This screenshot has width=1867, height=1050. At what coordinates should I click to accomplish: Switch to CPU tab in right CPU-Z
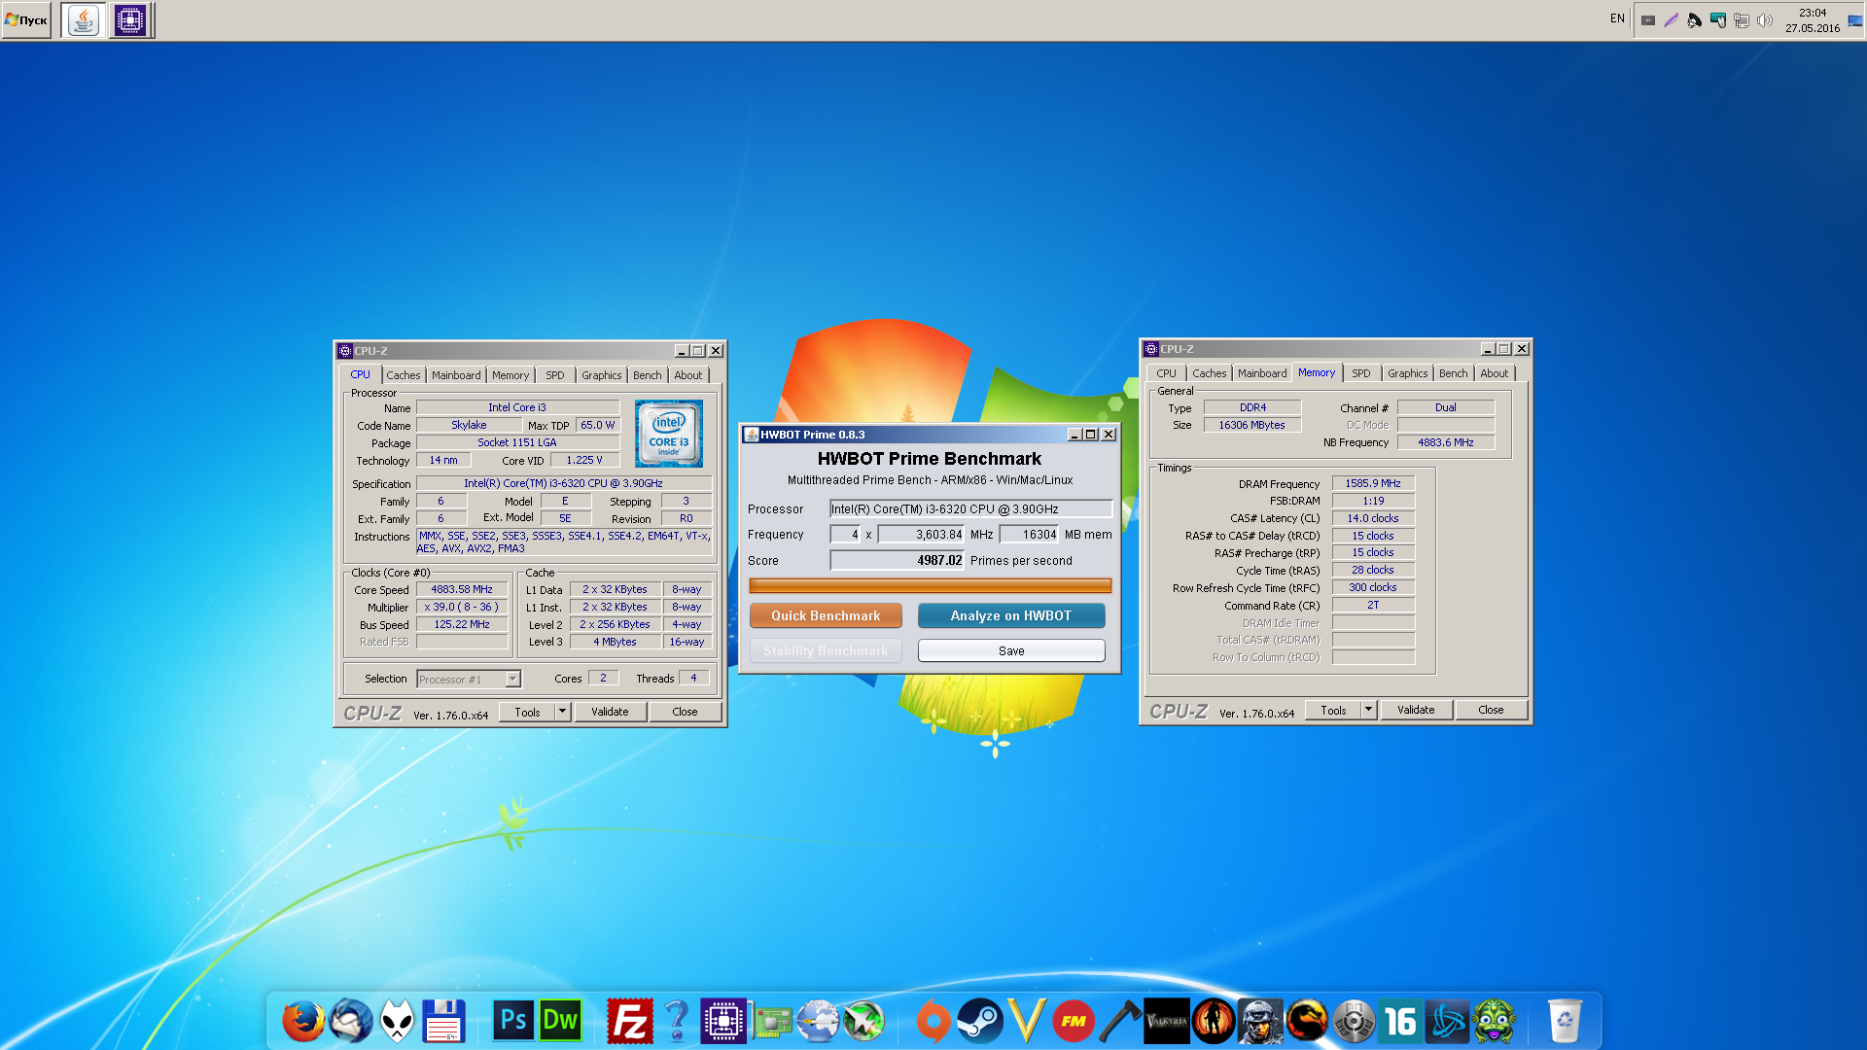[x=1166, y=373]
